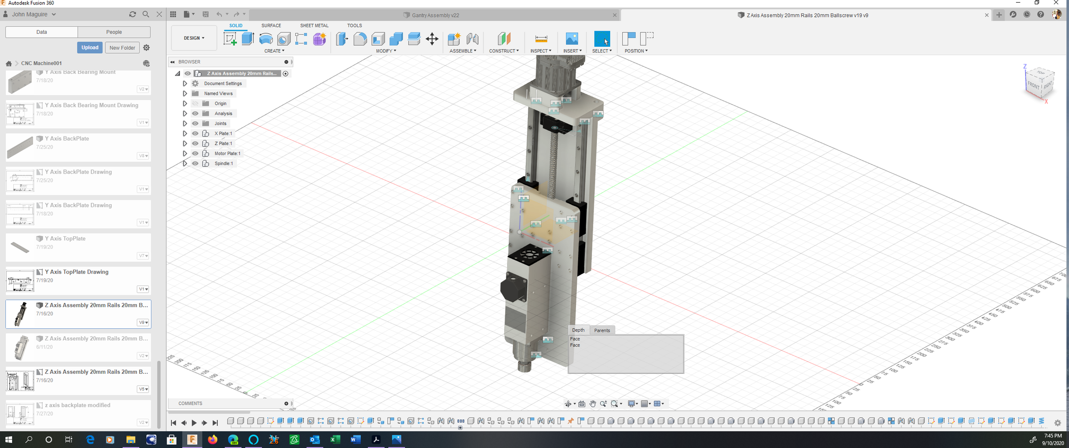Activate the Extrude tool
Viewport: 1069px width, 448px height.
pos(248,39)
